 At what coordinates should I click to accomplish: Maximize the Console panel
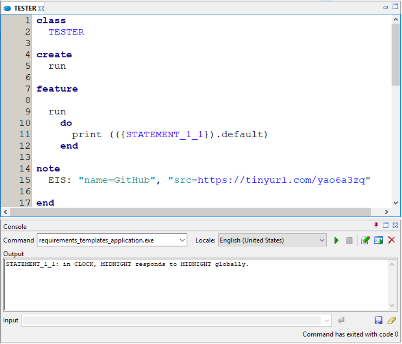click(385, 225)
